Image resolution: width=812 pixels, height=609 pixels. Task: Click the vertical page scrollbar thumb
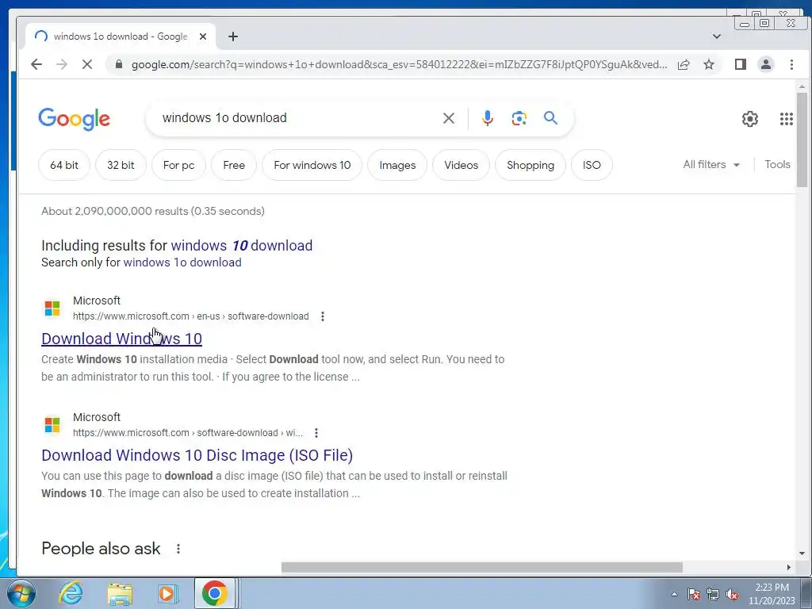tap(802, 140)
